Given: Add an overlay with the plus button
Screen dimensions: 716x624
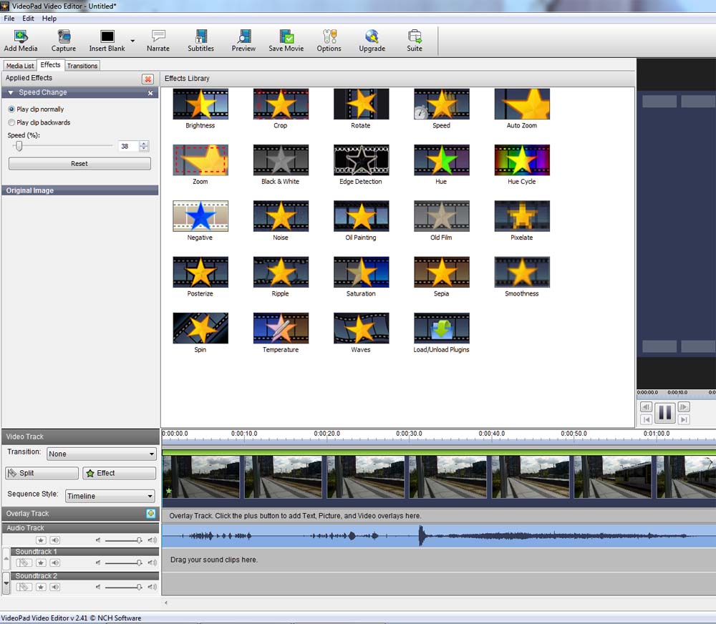Looking at the screenshot, I should pyautogui.click(x=150, y=514).
